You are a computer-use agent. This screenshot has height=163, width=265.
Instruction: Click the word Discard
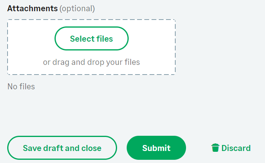click(x=236, y=148)
